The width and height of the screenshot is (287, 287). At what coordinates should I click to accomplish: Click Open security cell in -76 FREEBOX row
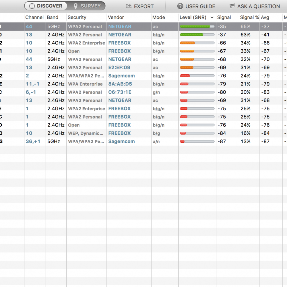[74, 125]
